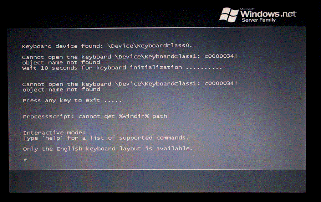Screen dimensions: 321x202
Task: Click the # command prompt
Action: [25, 160]
